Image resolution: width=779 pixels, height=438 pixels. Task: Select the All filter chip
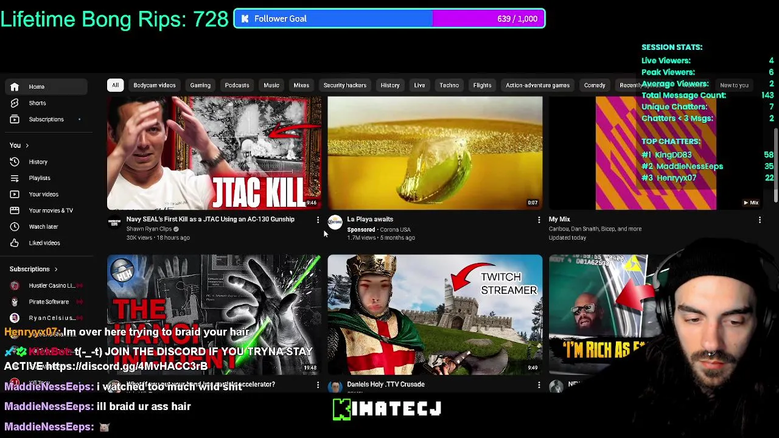pos(115,85)
